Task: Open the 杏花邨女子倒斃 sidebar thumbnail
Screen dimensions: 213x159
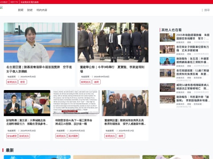Action: (167, 49)
